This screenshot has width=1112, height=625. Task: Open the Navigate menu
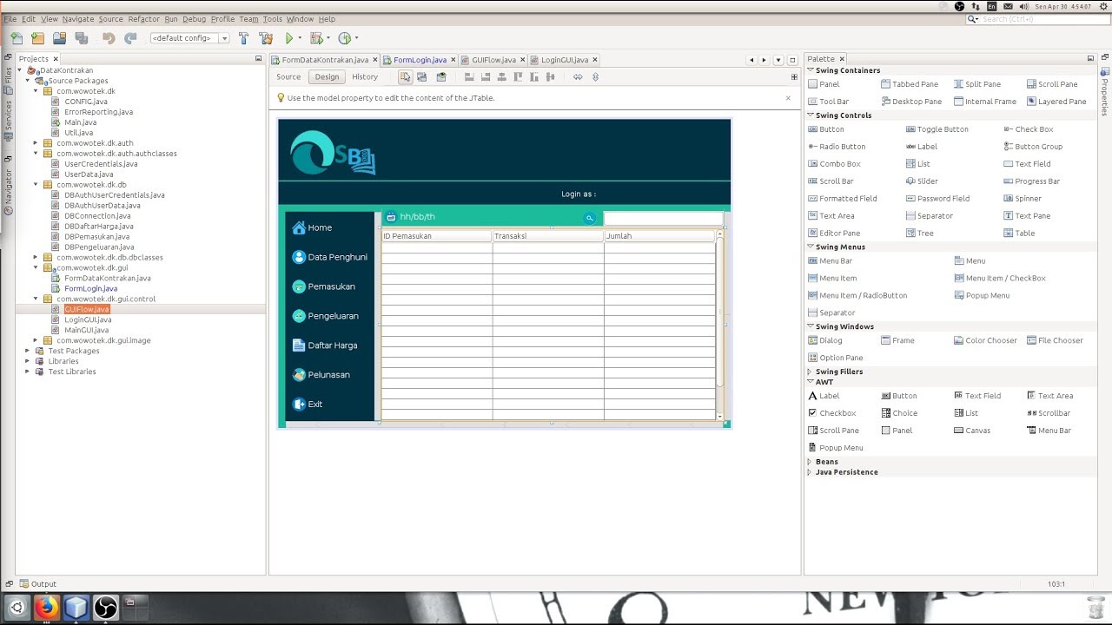point(78,19)
